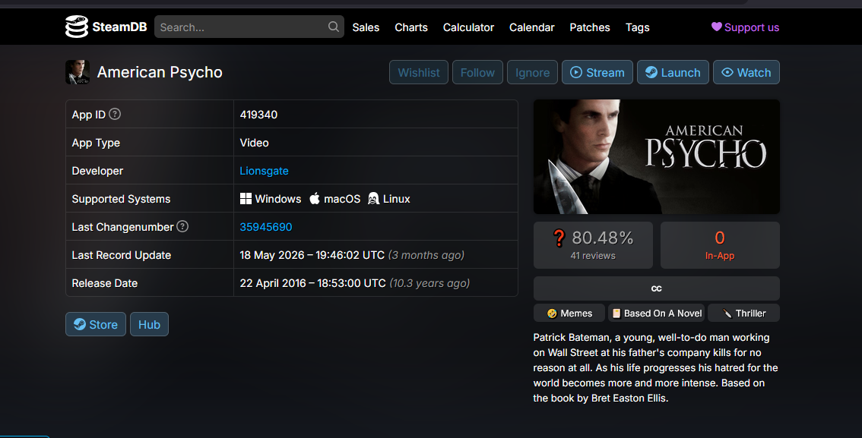Screen dimensions: 862x438
Task: Open the Sales menu item
Action: point(366,27)
